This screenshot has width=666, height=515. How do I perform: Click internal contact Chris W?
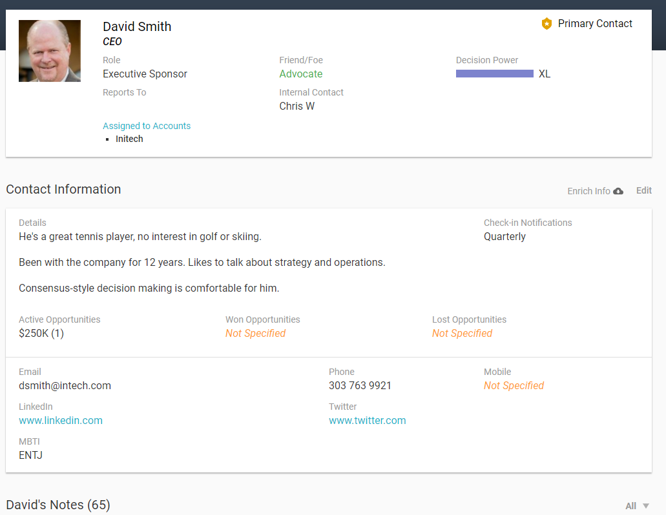(x=297, y=106)
